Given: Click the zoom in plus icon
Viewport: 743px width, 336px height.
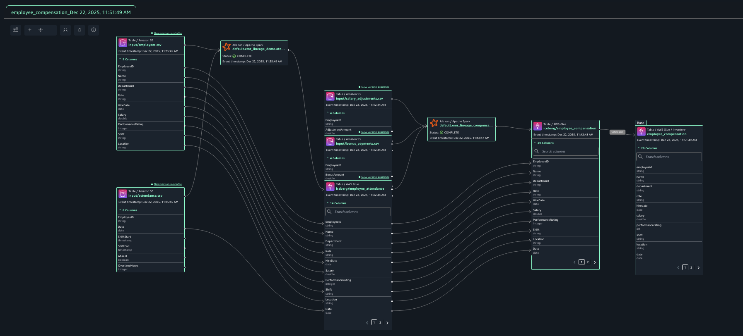Looking at the screenshot, I should 30,30.
